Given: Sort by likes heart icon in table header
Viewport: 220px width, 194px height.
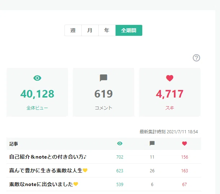Looking at the screenshot, I should (x=184, y=143).
